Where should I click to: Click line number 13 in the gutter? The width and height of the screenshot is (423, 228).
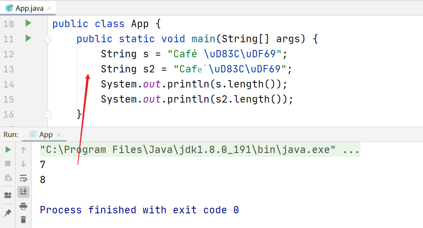[9, 69]
